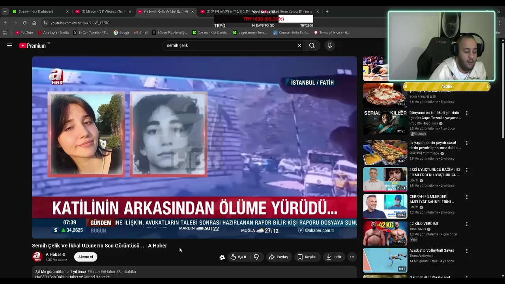Click the page vertical scrollbar
Image resolution: width=505 pixels, height=284 pixels.
502,90
